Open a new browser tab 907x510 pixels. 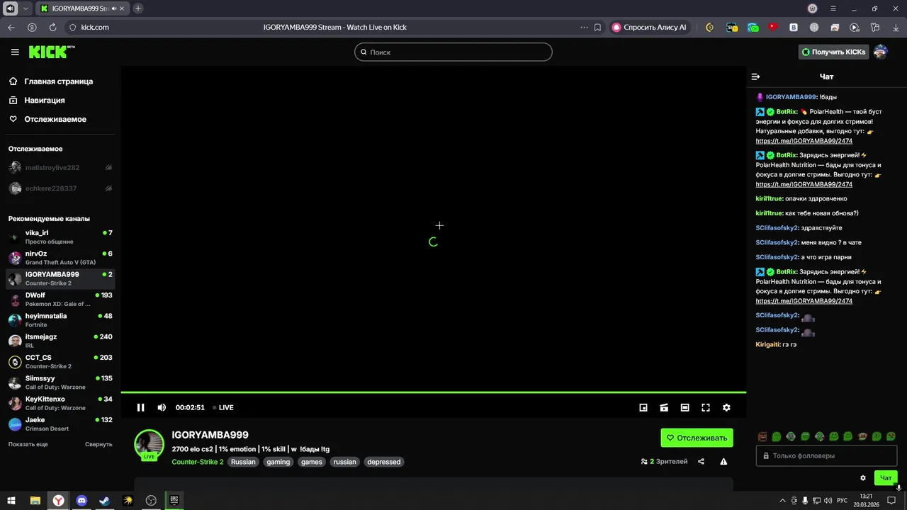tap(138, 8)
